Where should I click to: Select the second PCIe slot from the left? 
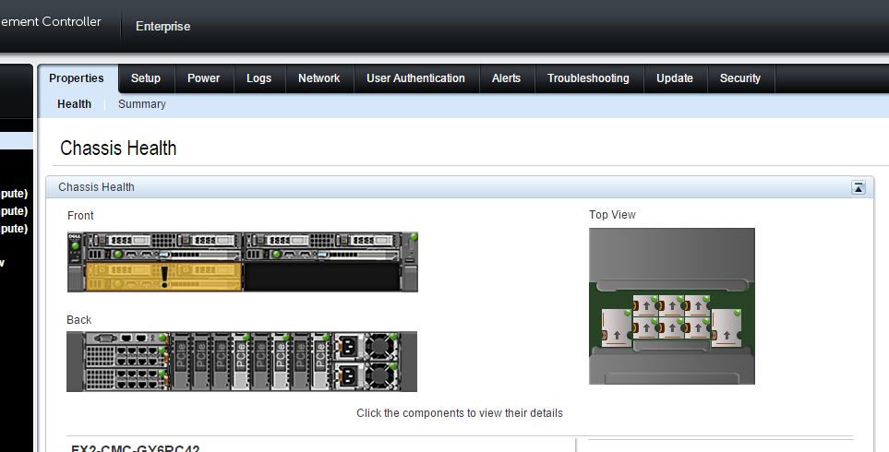pyautogui.click(x=200, y=362)
